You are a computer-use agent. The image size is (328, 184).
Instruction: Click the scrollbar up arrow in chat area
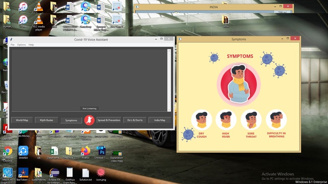(169, 51)
